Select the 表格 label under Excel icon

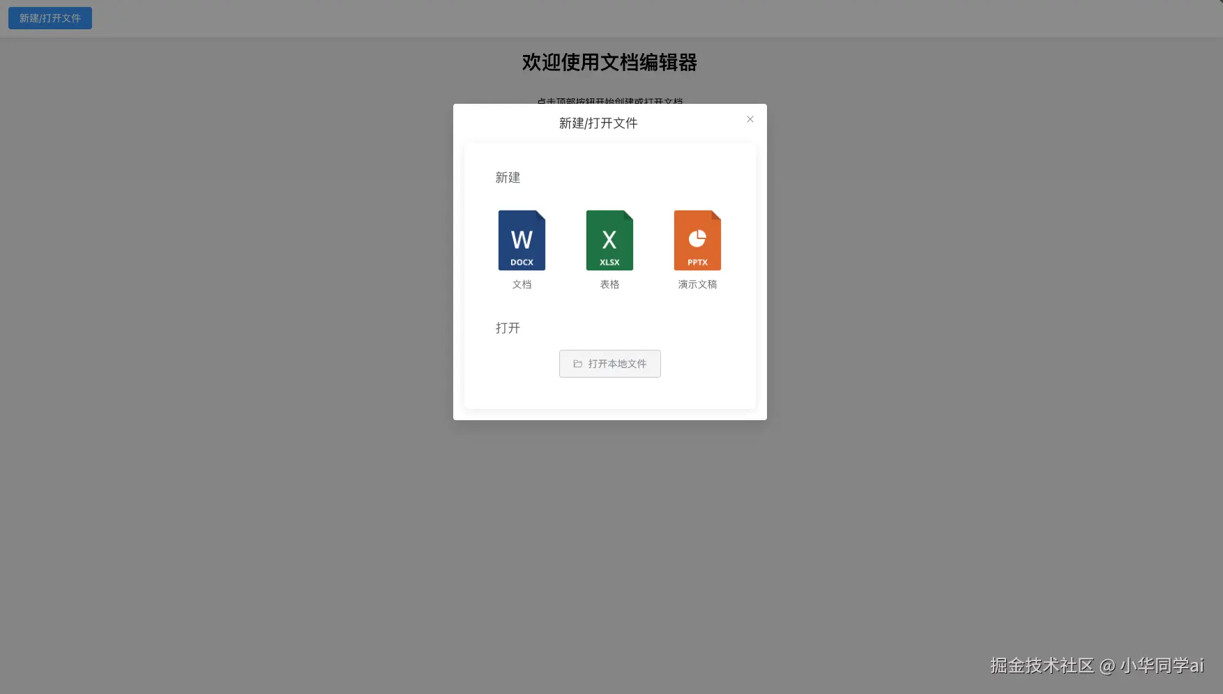tap(609, 284)
